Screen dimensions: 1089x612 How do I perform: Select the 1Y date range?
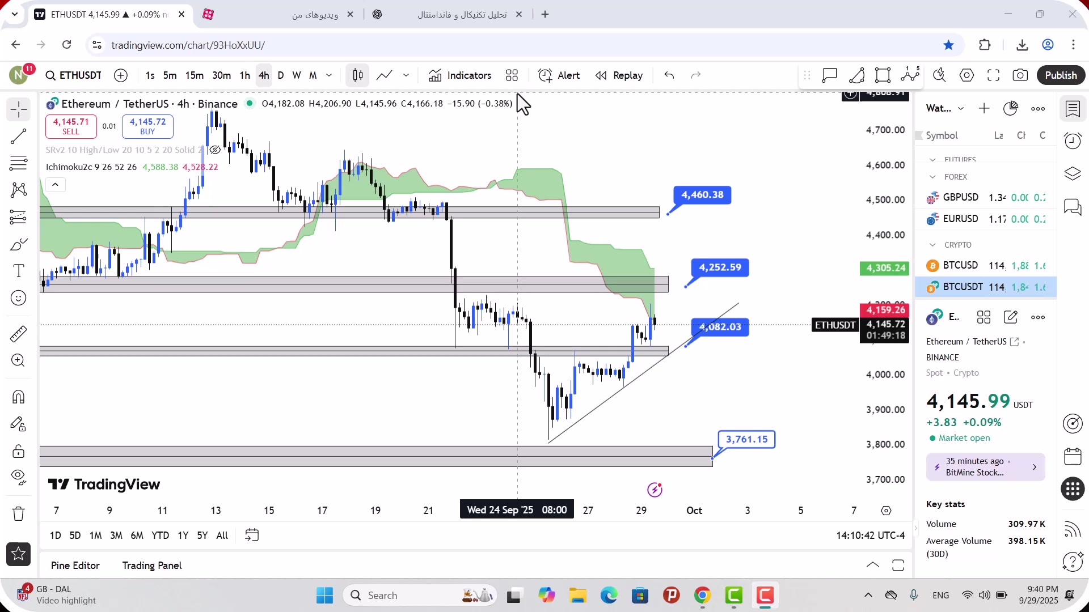tap(183, 535)
